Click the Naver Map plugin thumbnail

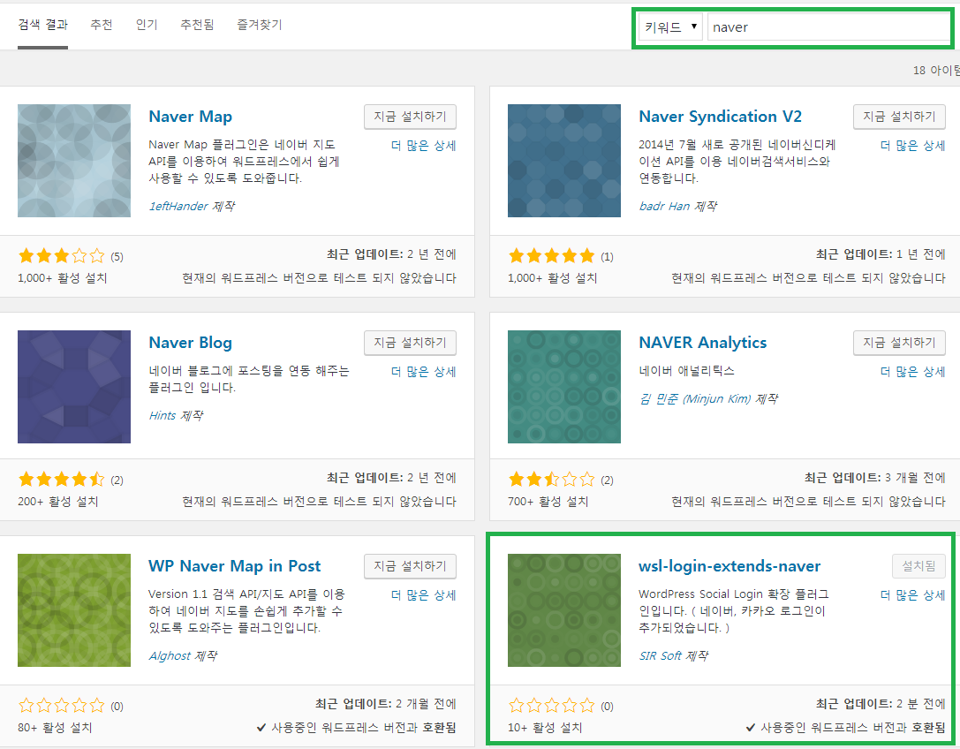click(x=74, y=161)
